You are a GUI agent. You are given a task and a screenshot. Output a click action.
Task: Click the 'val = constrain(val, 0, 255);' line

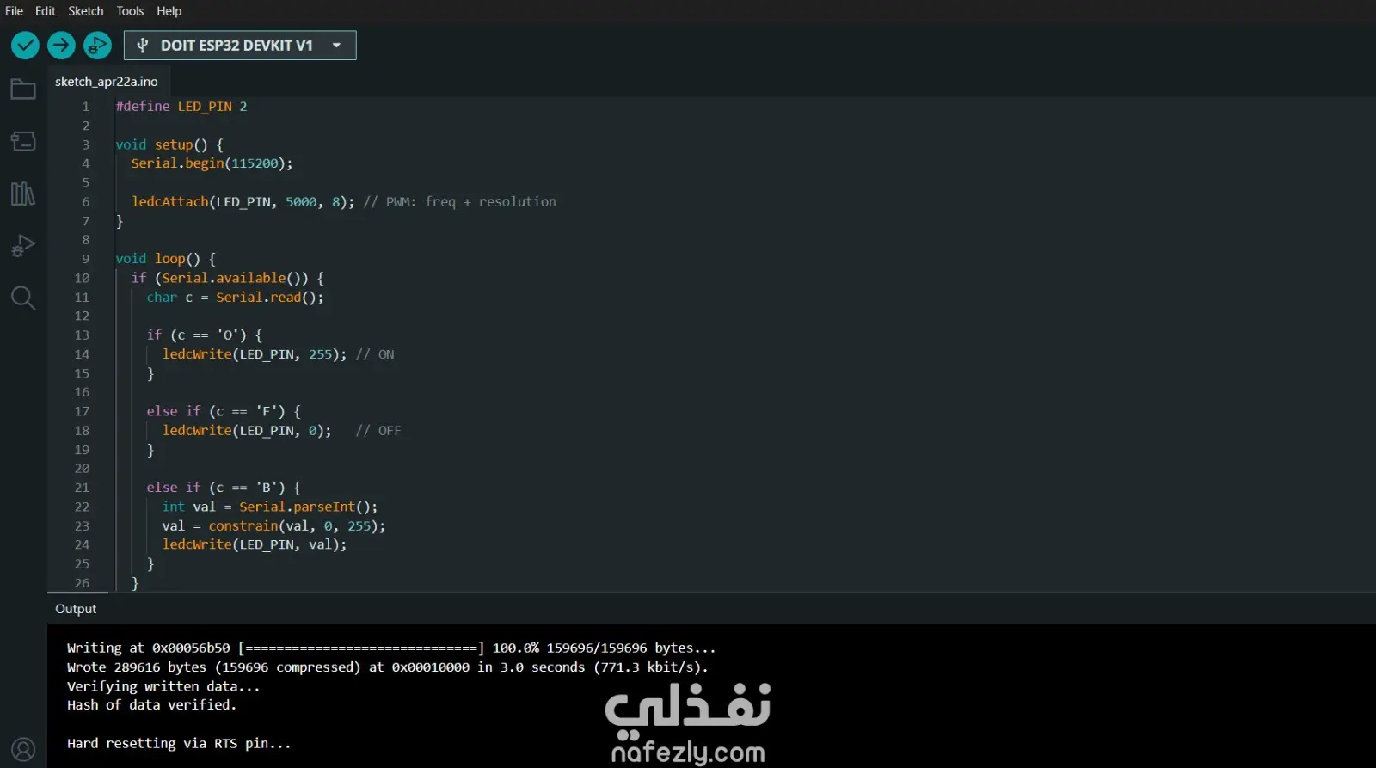(x=273, y=526)
